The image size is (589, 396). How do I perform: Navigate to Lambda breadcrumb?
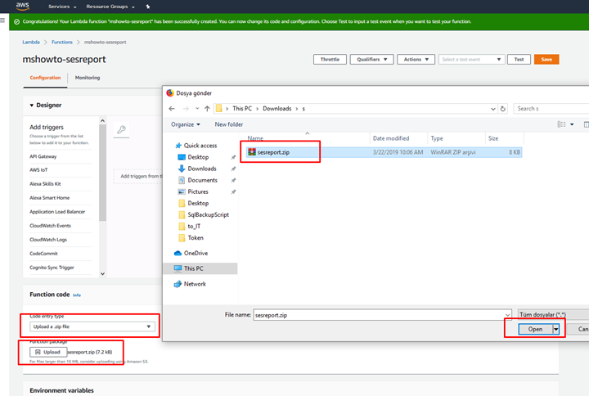click(31, 42)
